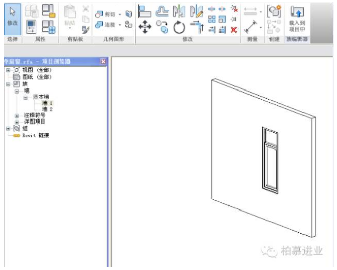Select the Move tool icon

point(145,27)
